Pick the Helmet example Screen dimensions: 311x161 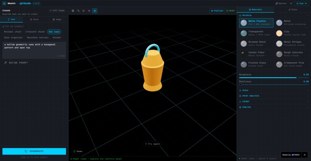point(57,38)
